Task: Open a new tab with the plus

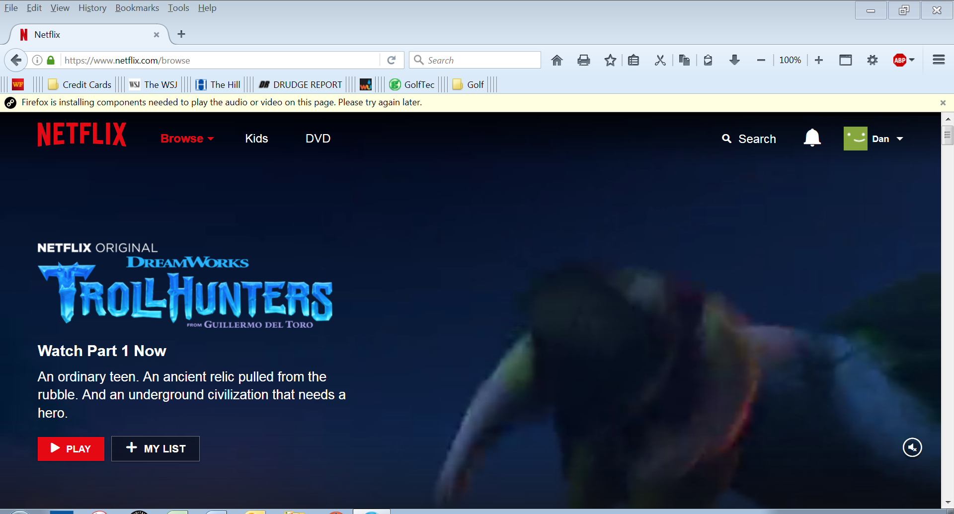Action: (181, 34)
